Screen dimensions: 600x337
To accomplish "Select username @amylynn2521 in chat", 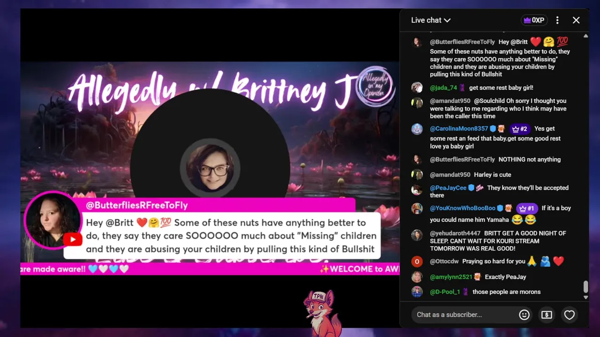I will click(x=451, y=277).
